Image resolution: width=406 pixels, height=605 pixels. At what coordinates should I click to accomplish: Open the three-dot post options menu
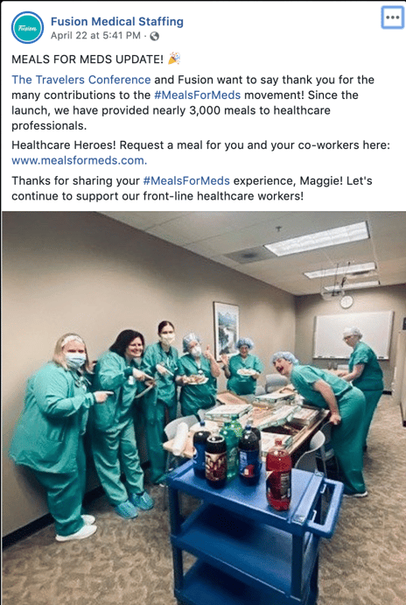click(393, 18)
